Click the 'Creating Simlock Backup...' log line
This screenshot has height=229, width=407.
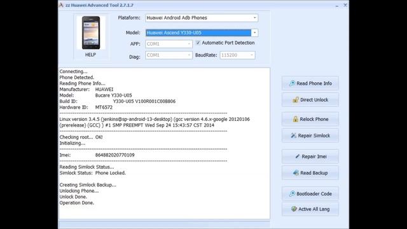click(x=88, y=185)
